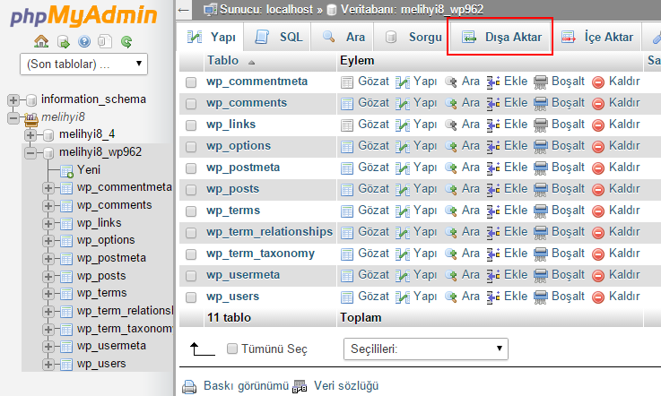This screenshot has height=396, width=661.
Task: Click Gözat icon in wp_terms row
Action: (347, 211)
